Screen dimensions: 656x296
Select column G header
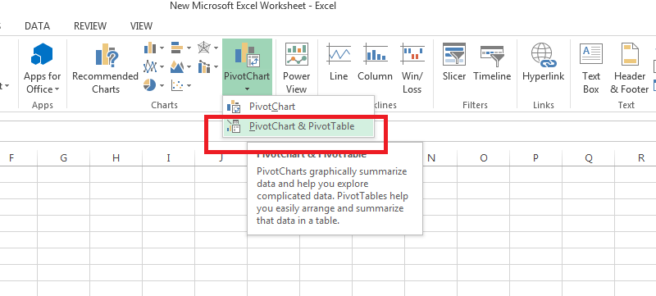point(64,158)
